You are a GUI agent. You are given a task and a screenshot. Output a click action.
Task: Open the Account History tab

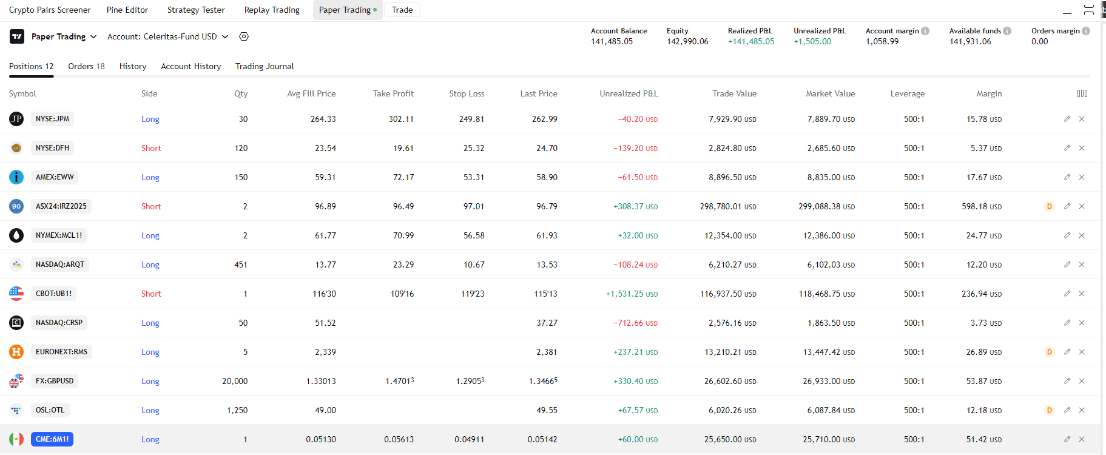(x=191, y=66)
